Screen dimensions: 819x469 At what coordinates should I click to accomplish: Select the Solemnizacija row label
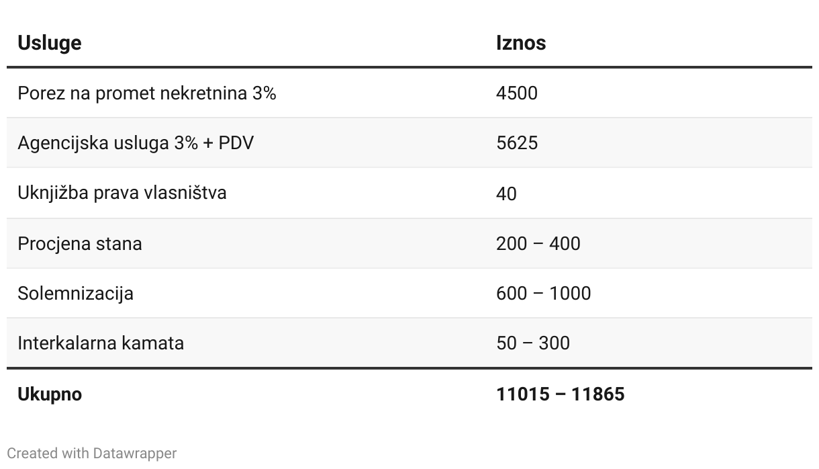[x=76, y=293]
